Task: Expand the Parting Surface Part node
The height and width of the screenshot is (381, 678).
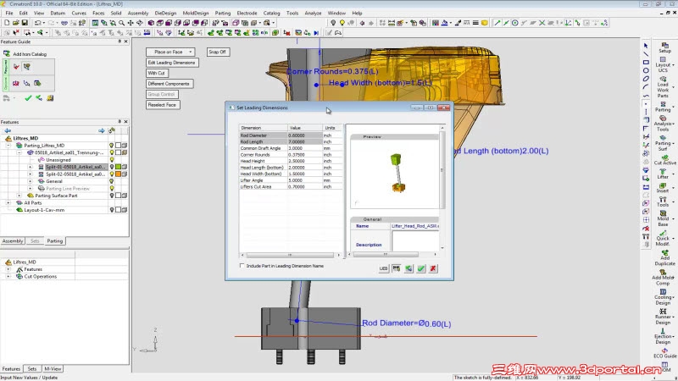Action: click(19, 196)
